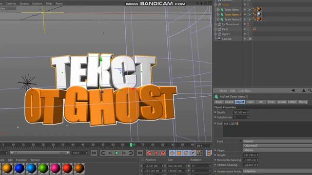
Task: Select the pink material sphere
Action: click(x=55, y=168)
